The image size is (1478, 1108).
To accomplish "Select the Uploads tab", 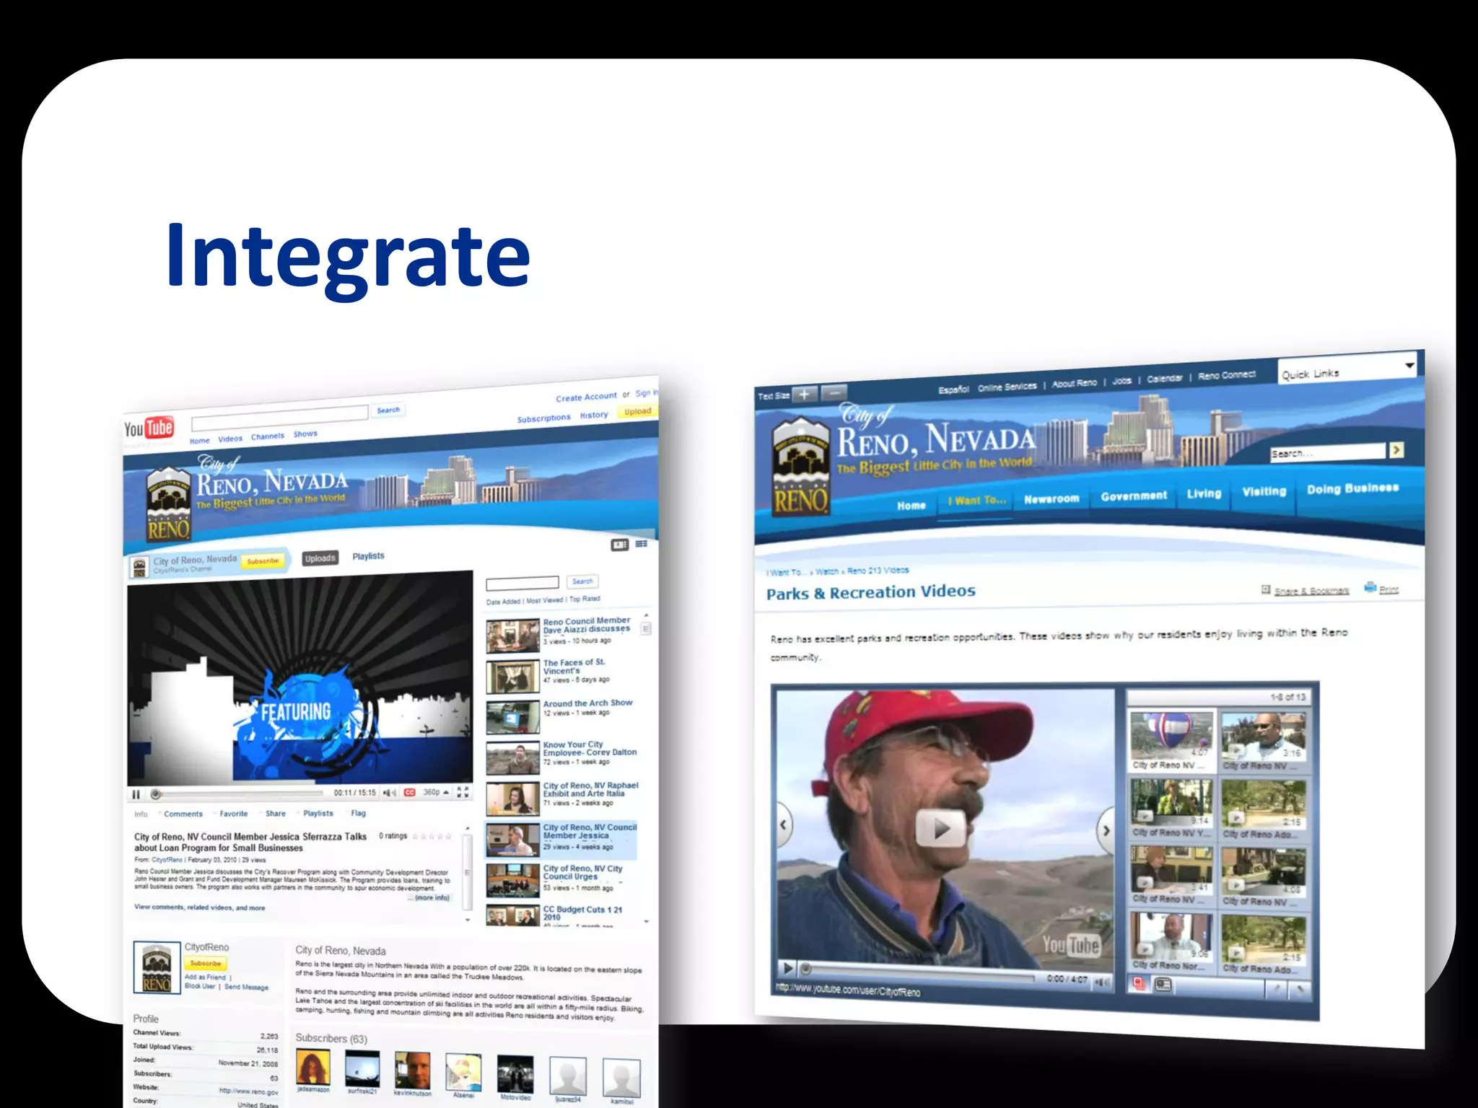I will coord(320,558).
